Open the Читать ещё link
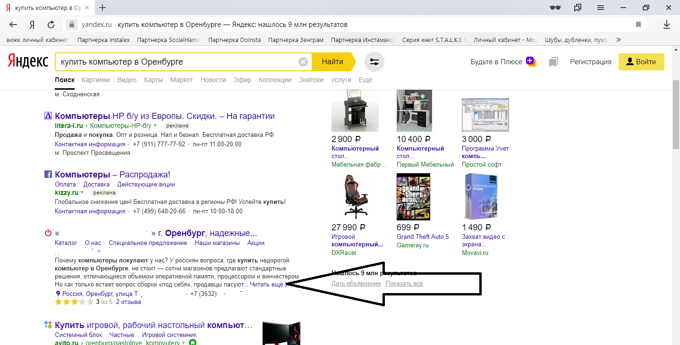The height and width of the screenshot is (345, 680). click(x=267, y=285)
